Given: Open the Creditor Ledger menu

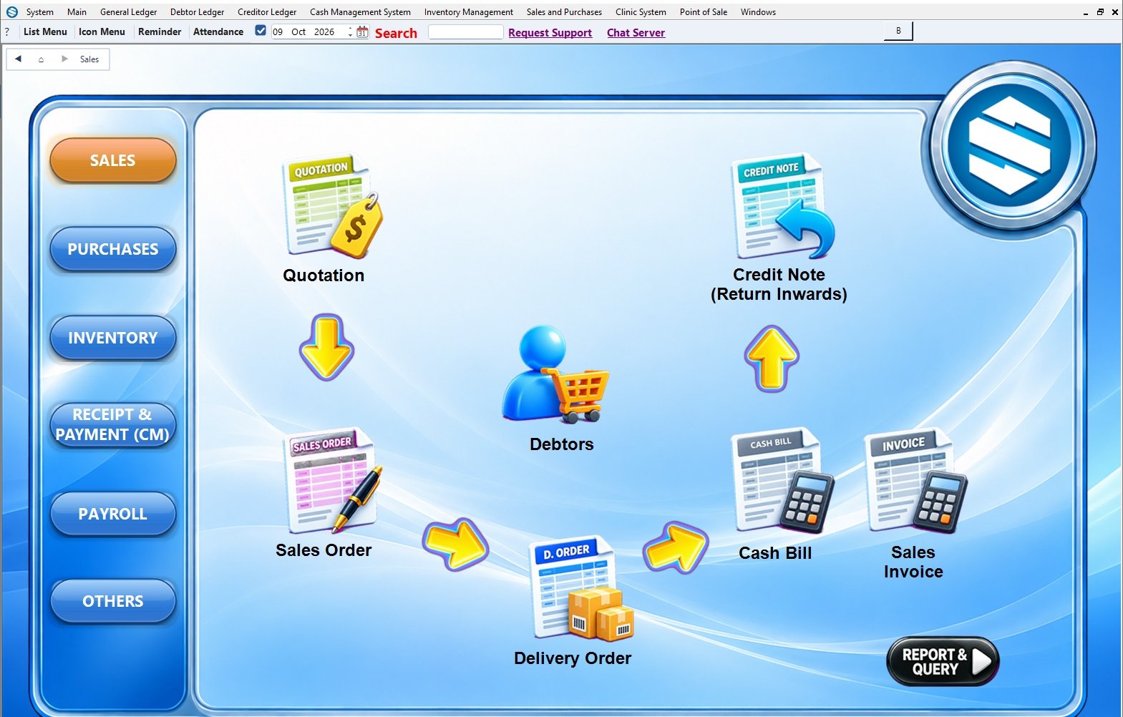Looking at the screenshot, I should pyautogui.click(x=267, y=12).
